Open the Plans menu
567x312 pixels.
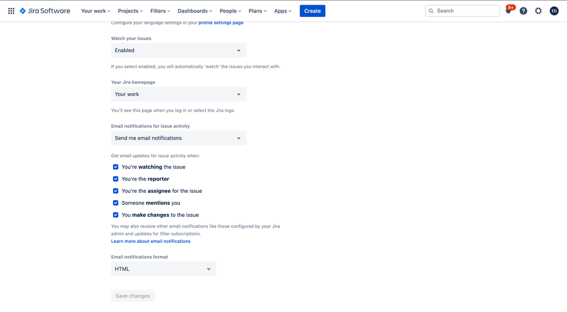click(x=257, y=11)
